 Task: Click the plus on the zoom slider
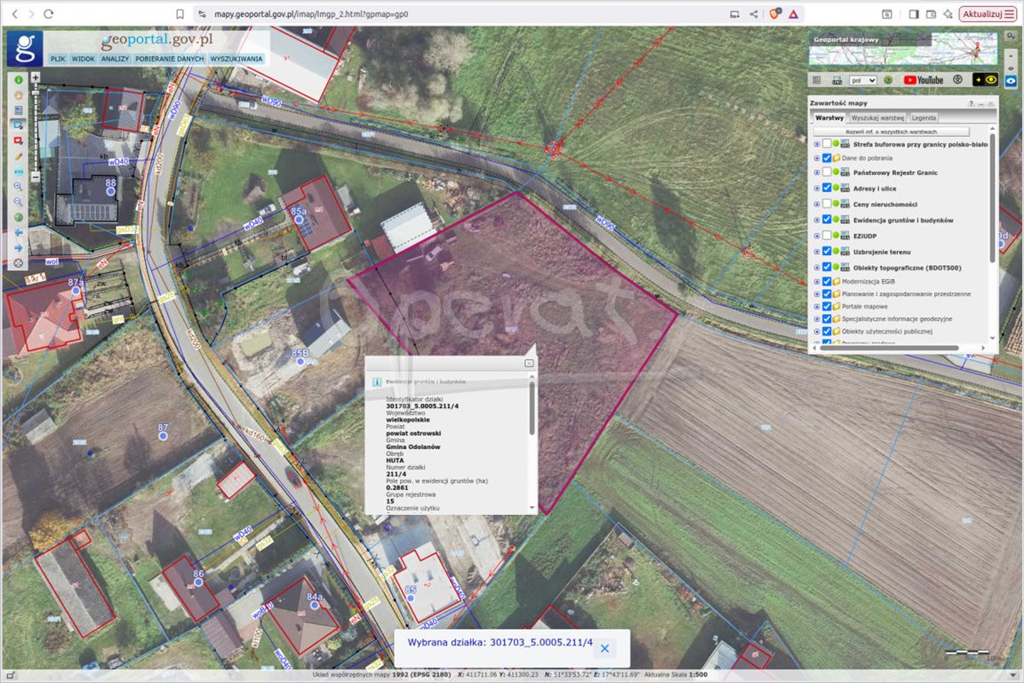pos(36,77)
